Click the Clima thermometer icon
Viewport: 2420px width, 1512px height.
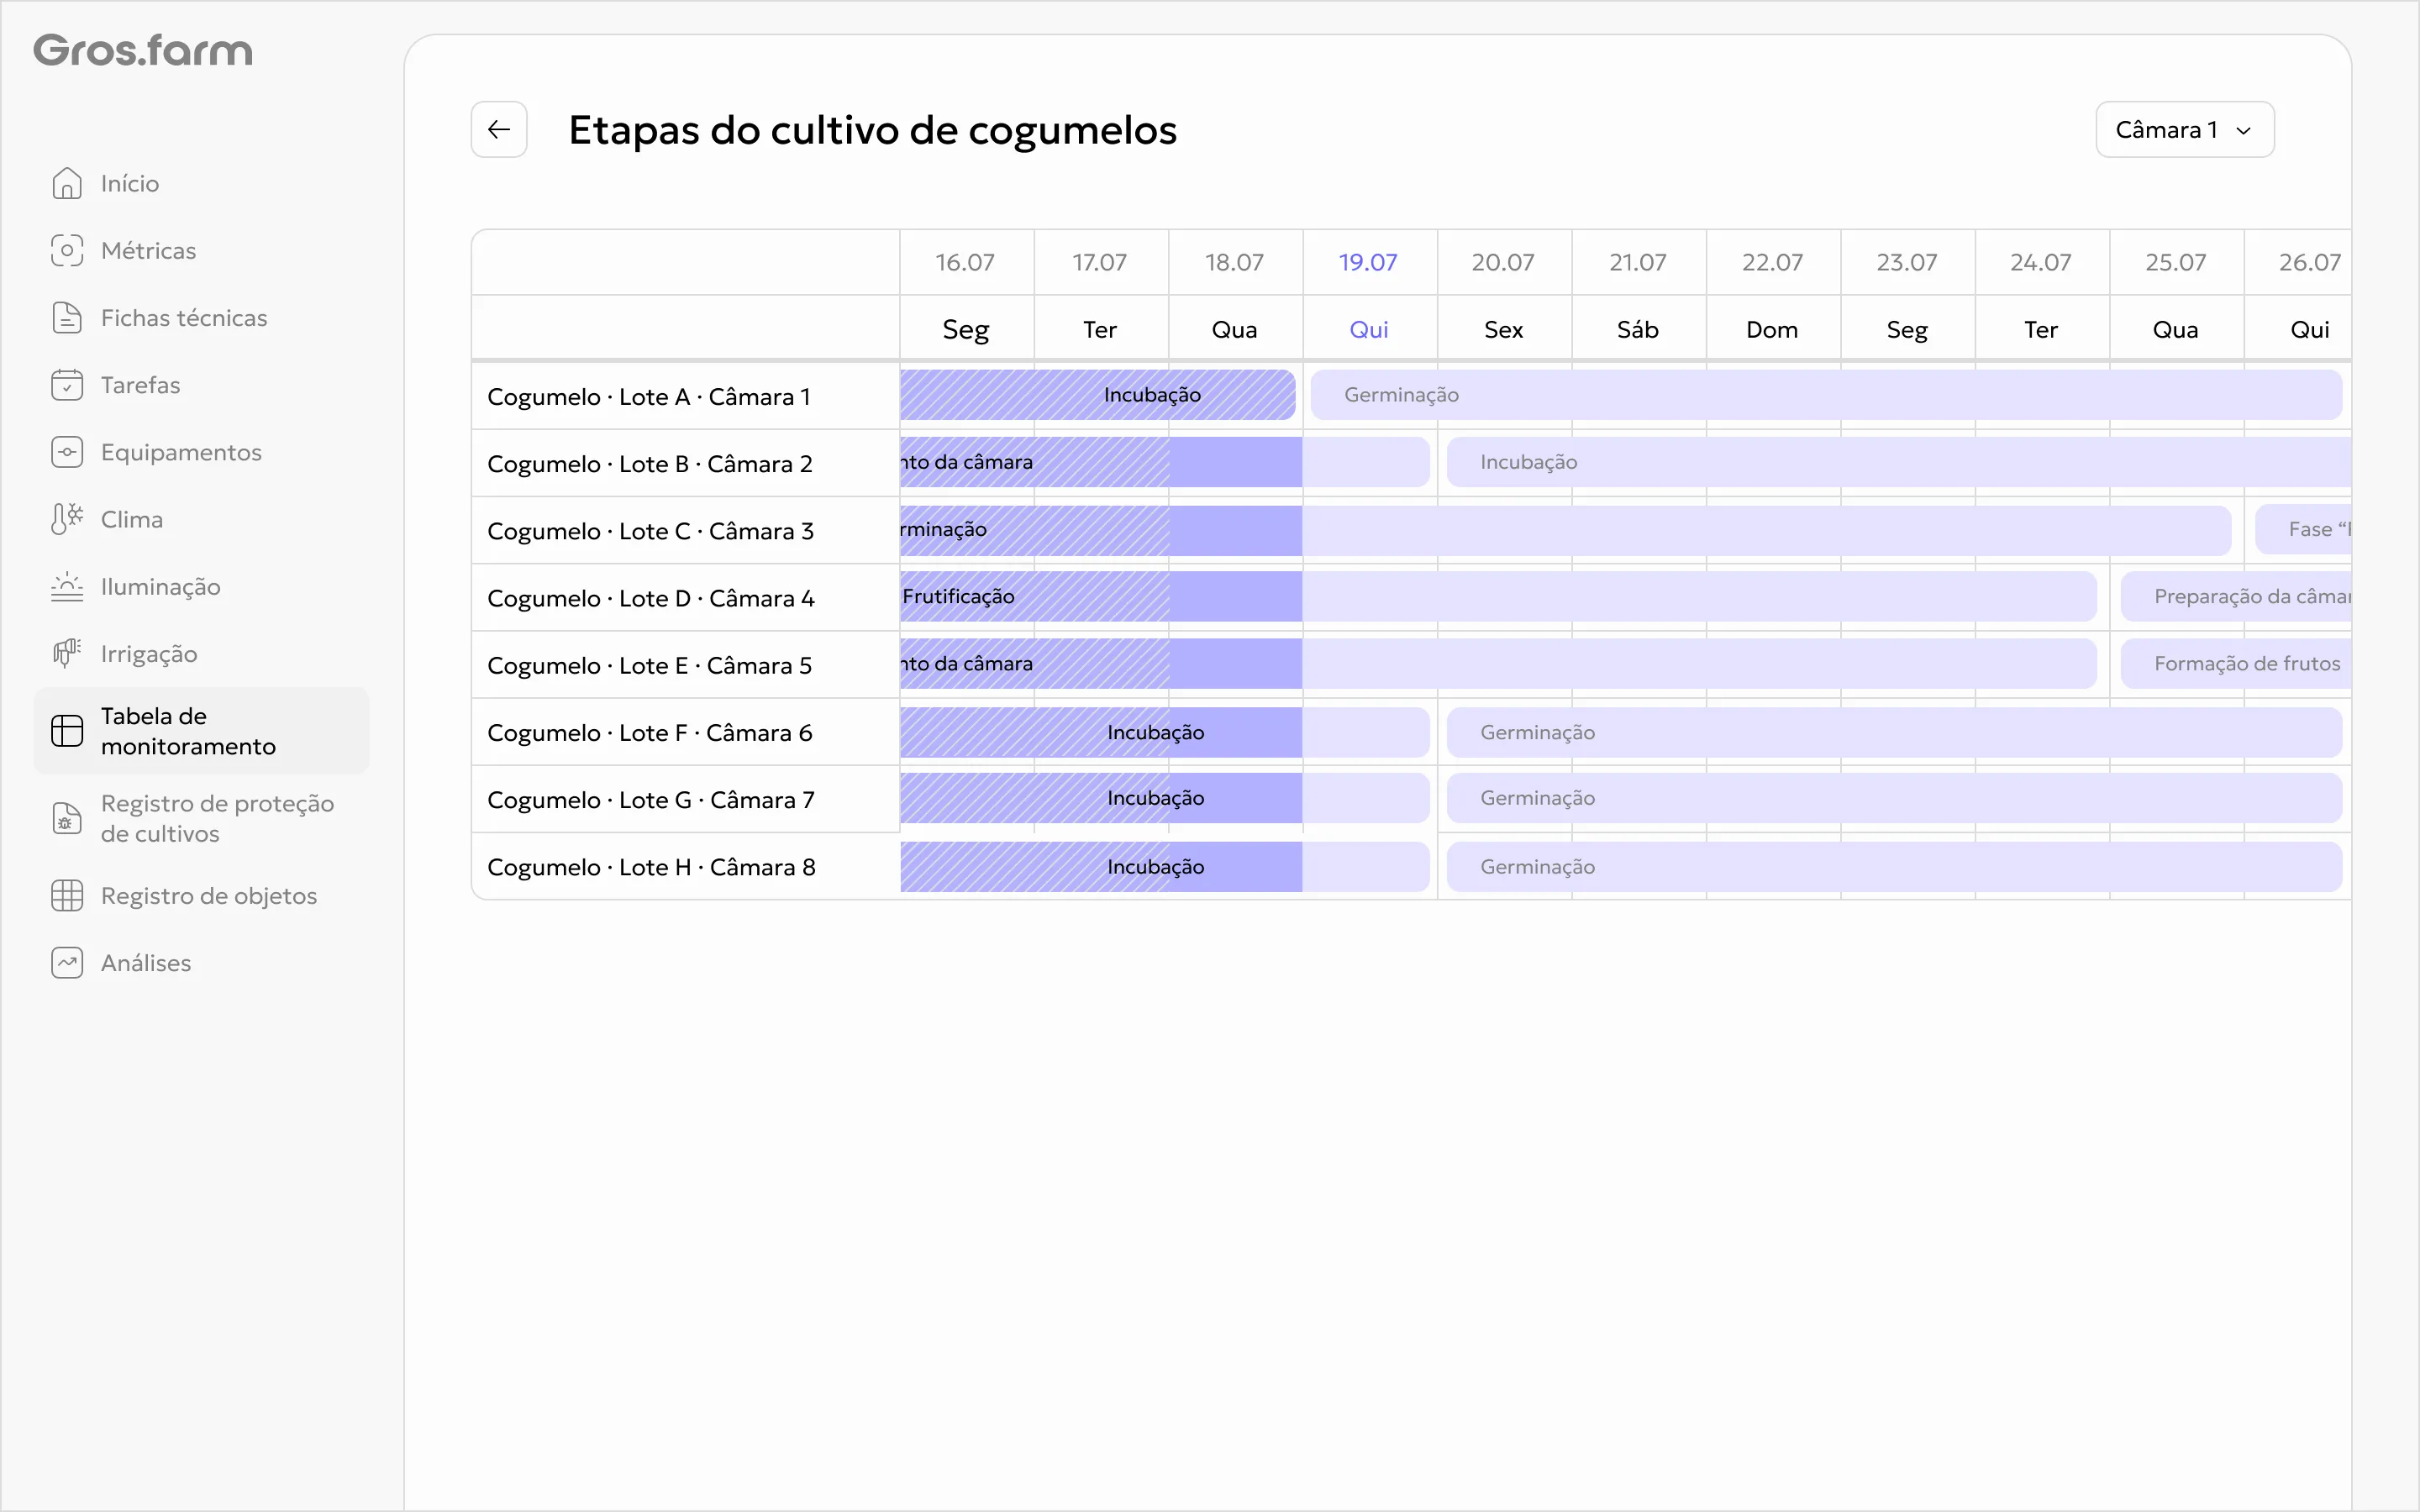pos(67,519)
